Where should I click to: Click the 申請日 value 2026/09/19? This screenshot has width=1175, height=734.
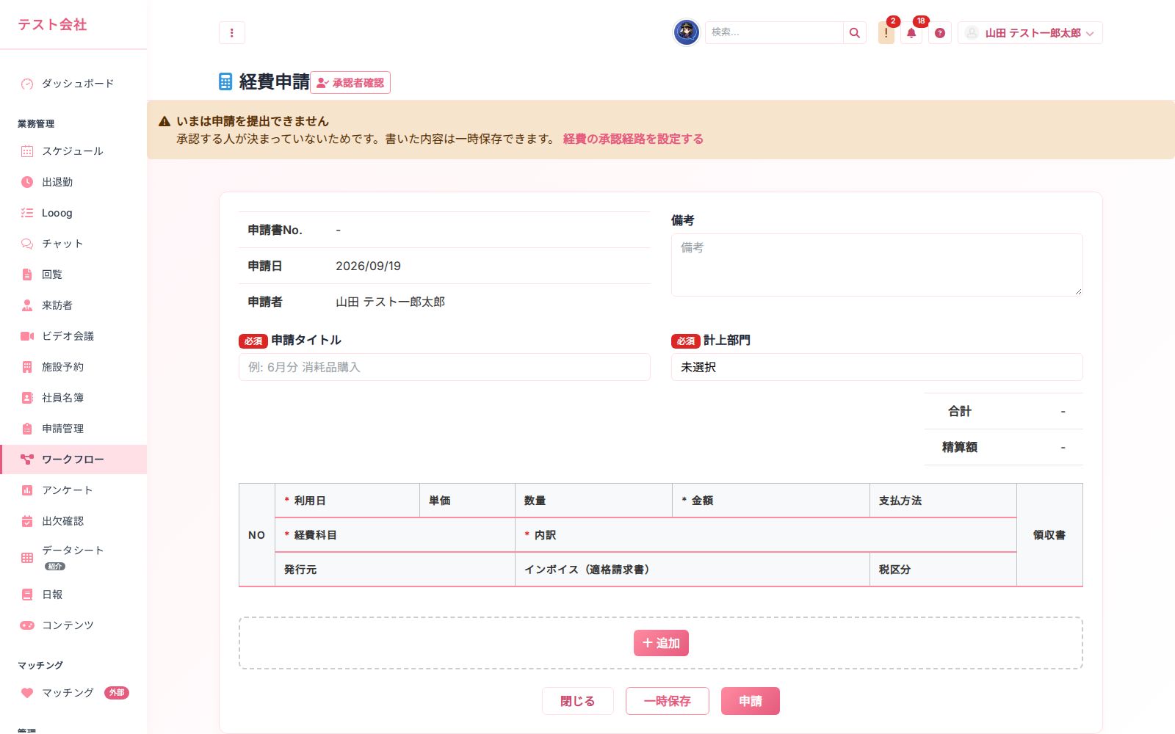(368, 266)
